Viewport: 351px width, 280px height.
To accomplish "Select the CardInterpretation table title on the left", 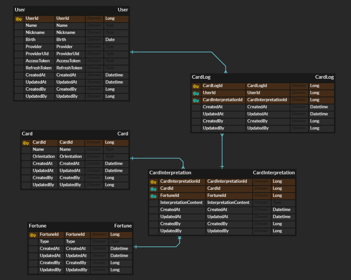I will pyautogui.click(x=170, y=173).
